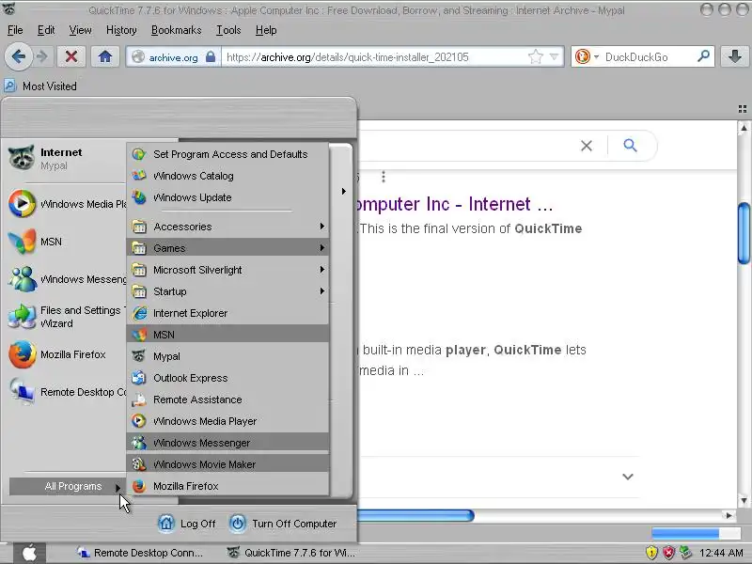
Task: Click the blue page search magnifier
Action: click(x=630, y=145)
